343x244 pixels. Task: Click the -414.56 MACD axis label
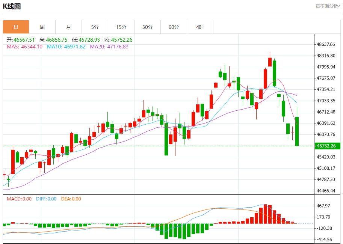click(324, 239)
